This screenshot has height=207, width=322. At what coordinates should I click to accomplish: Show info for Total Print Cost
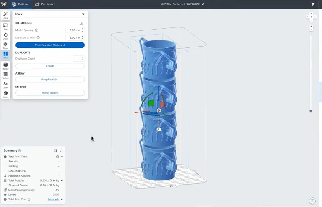click(x=29, y=200)
